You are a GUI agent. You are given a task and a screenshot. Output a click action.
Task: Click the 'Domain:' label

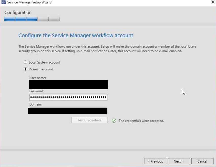(x=35, y=104)
